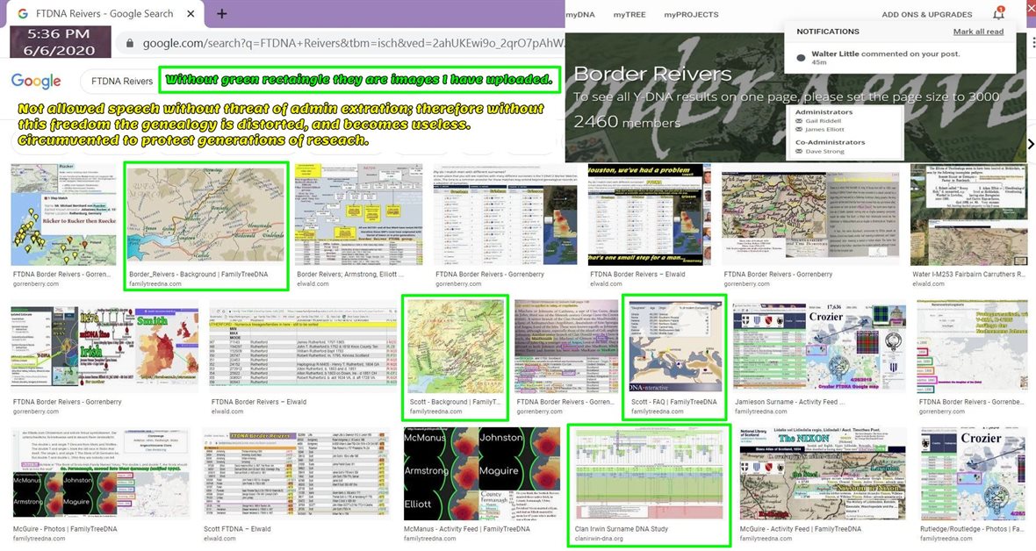Open the notifications bell icon

(998, 14)
